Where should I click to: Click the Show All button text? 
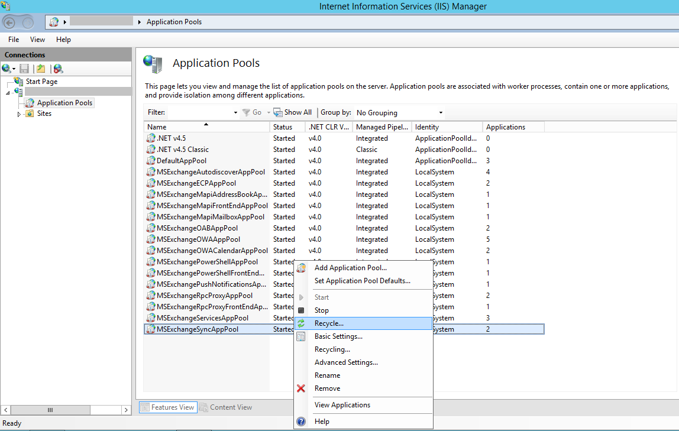298,112
